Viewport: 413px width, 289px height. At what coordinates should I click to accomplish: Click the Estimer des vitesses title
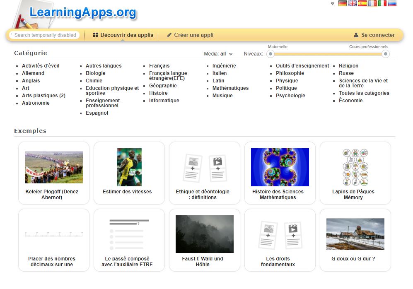127,192
